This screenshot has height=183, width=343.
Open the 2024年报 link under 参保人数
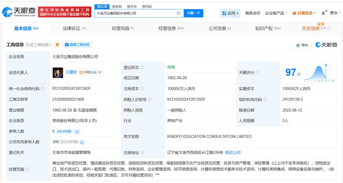pos(64,131)
